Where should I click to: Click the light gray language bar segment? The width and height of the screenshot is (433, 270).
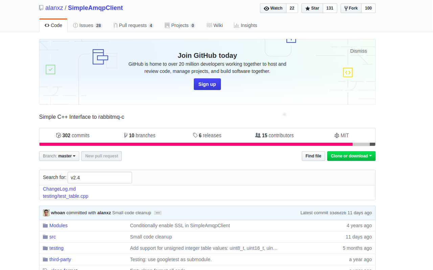(361, 144)
